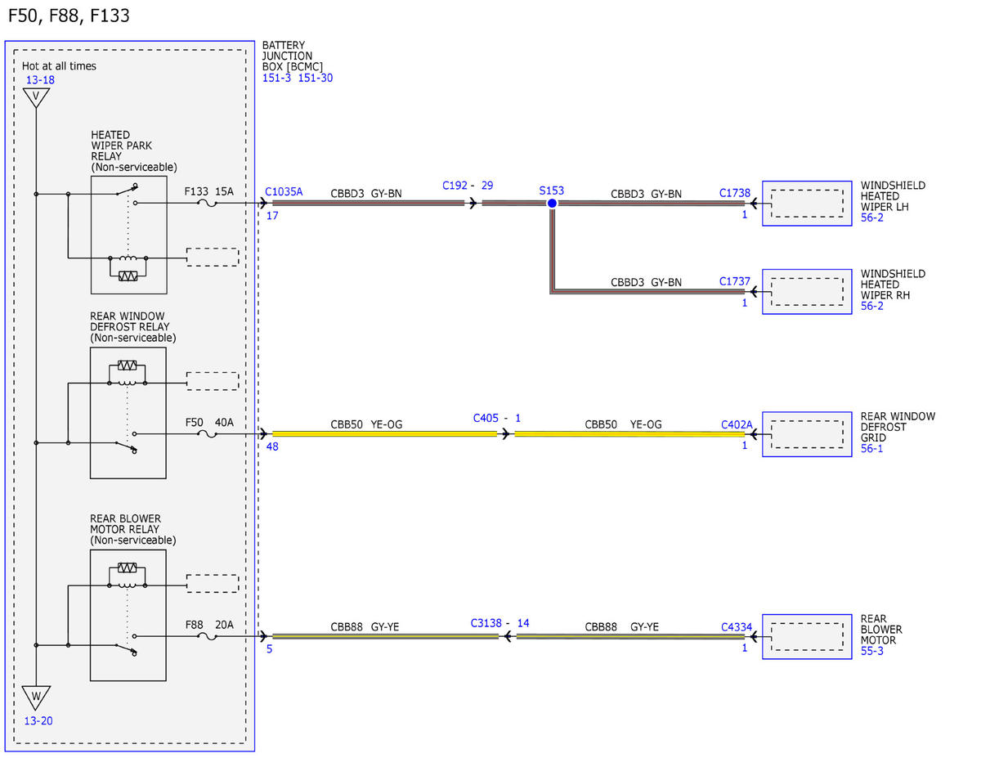
Task: Click the rear window defrost grid component box
Action: tap(808, 434)
